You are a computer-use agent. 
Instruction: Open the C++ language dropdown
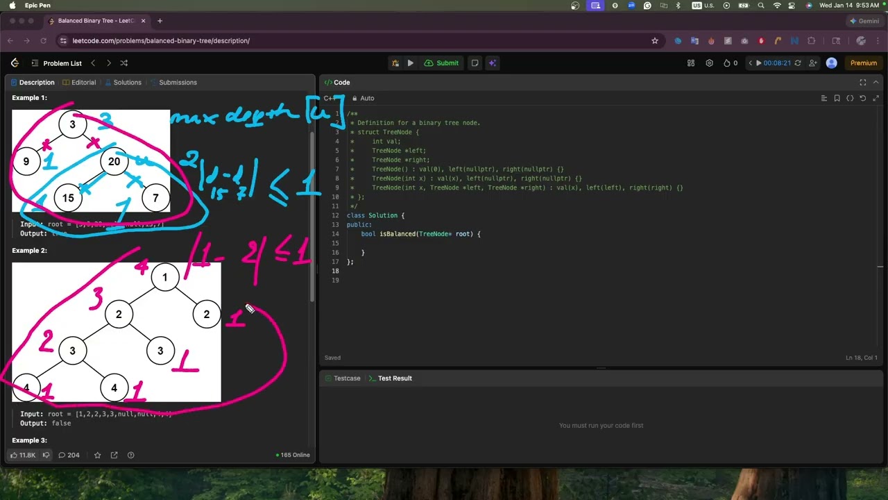point(331,99)
